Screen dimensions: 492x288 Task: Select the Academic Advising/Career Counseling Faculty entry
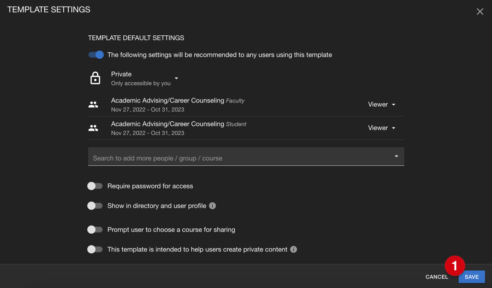177,105
